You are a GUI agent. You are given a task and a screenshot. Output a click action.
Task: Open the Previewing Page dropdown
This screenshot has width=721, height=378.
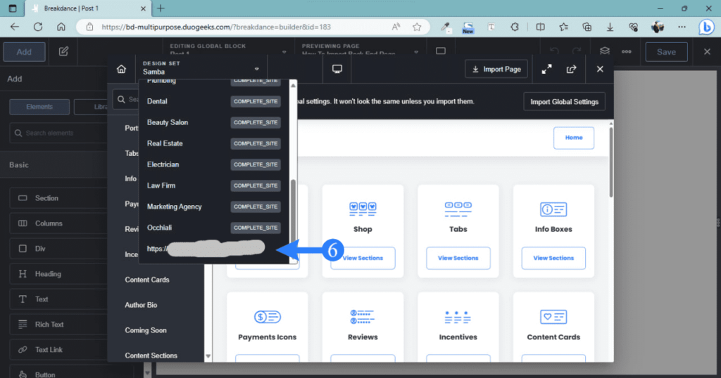tap(360, 50)
